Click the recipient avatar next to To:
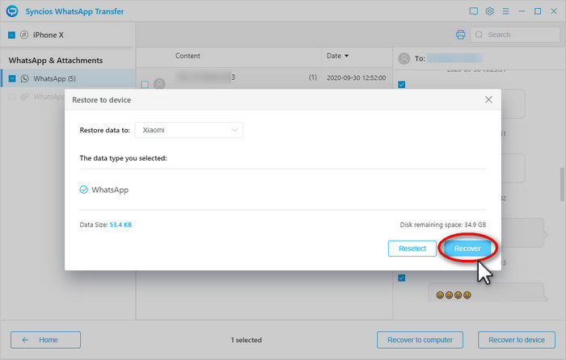The width and height of the screenshot is (566, 360). pos(404,58)
